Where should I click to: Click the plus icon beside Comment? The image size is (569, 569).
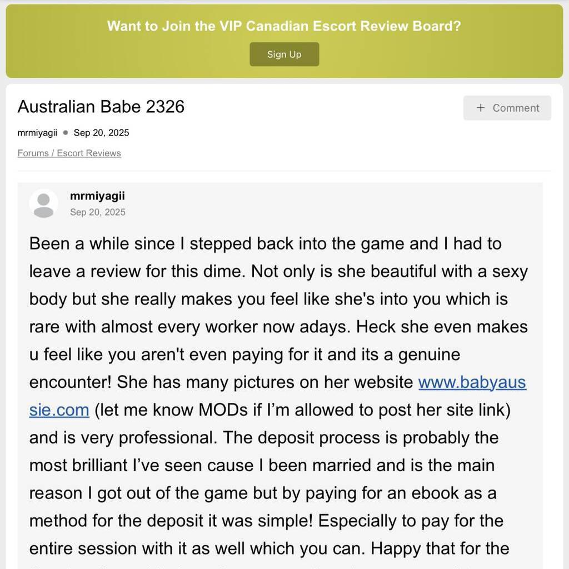(x=481, y=108)
